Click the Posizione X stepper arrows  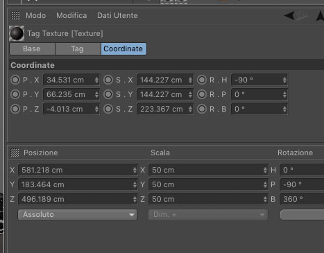pos(135,170)
